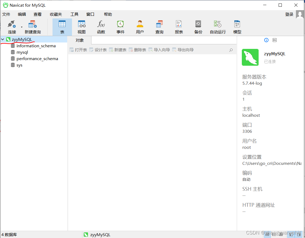Open the connection dropdown arrow
This screenshot has height=238, width=305.
coord(22,27)
